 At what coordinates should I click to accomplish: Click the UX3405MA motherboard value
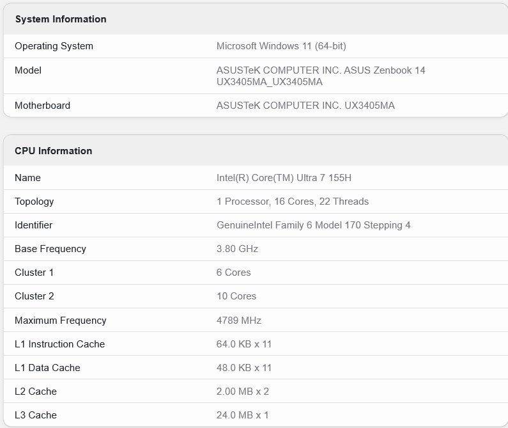pyautogui.click(x=305, y=106)
